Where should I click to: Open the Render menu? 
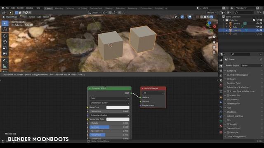[20, 8]
